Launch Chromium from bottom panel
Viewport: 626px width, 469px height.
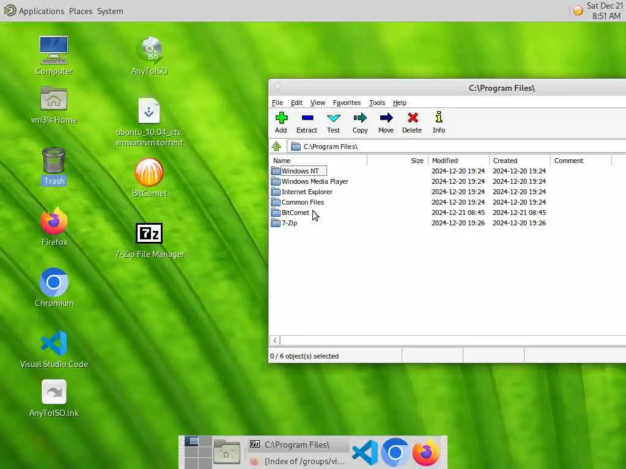396,453
